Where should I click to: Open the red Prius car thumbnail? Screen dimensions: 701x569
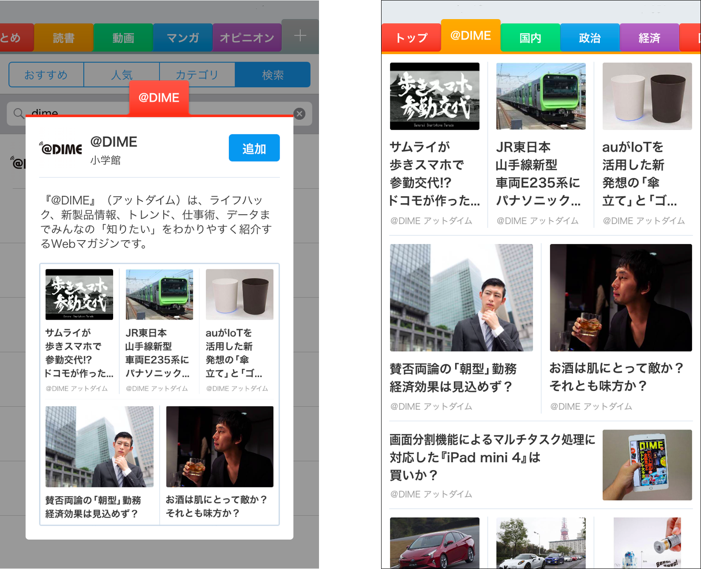click(x=435, y=543)
